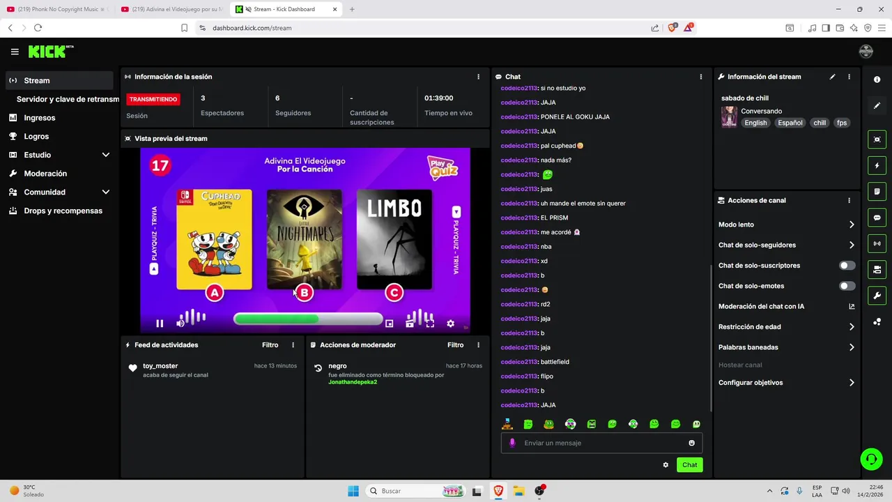The image size is (892, 502).
Task: Click the three-dots cluster icon in right sidebar
Action: (877, 321)
